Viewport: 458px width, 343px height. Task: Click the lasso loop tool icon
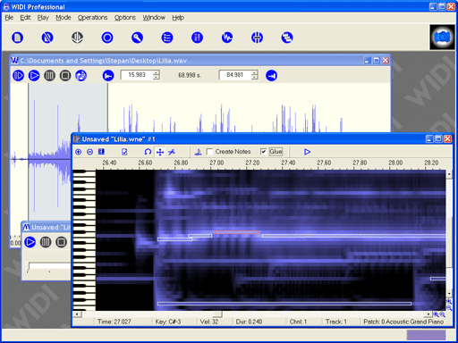tap(148, 152)
